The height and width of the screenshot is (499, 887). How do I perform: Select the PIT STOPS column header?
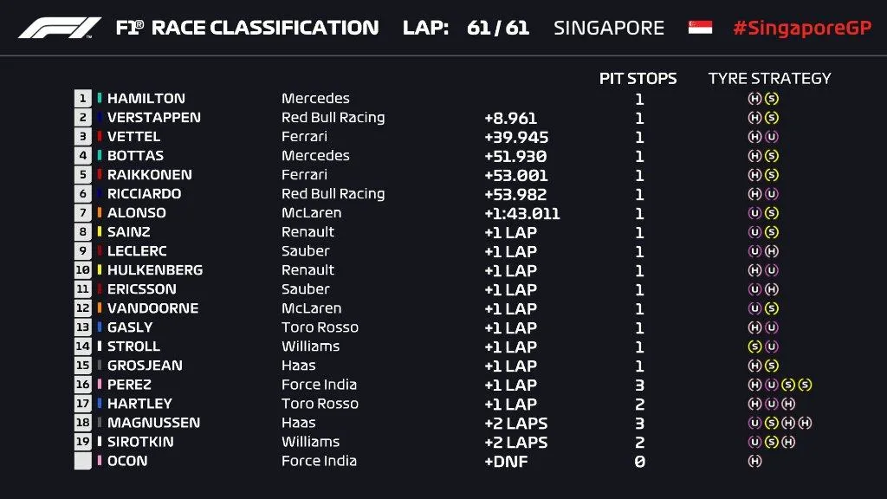coord(638,79)
